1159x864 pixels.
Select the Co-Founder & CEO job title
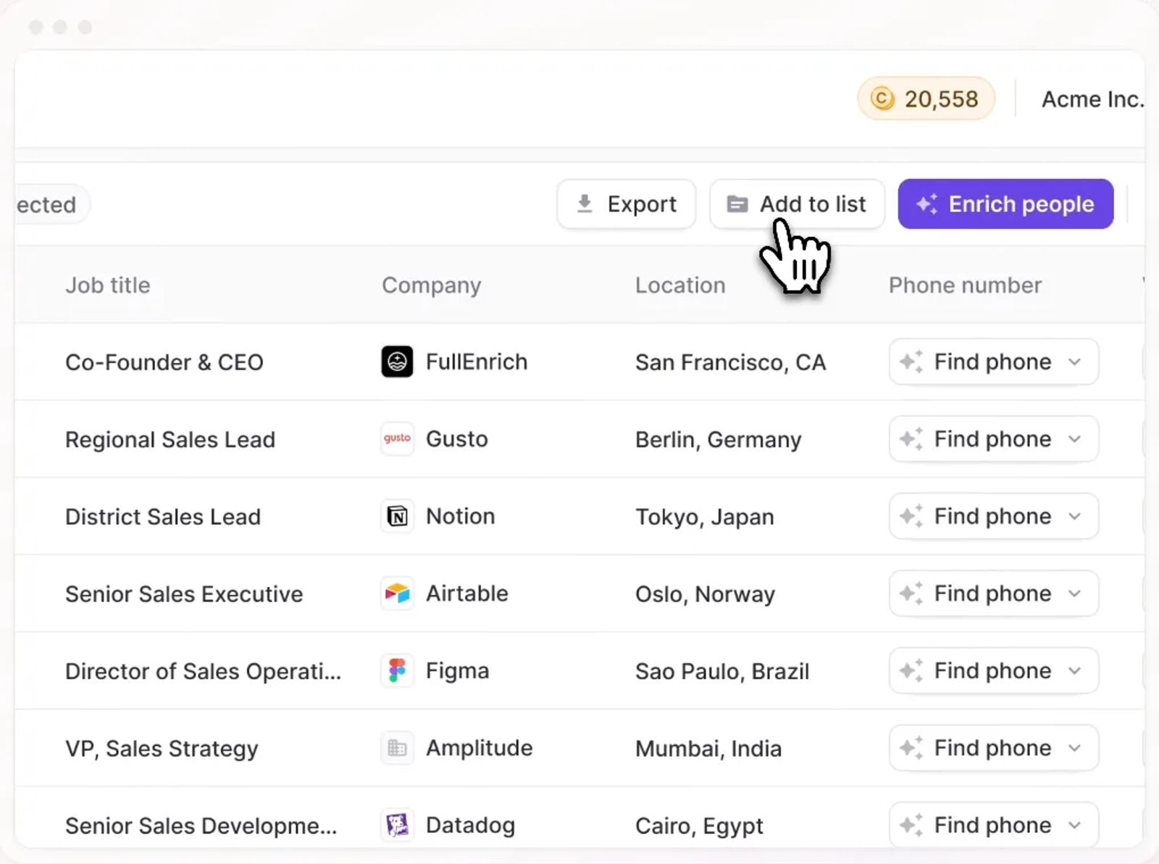(x=164, y=362)
